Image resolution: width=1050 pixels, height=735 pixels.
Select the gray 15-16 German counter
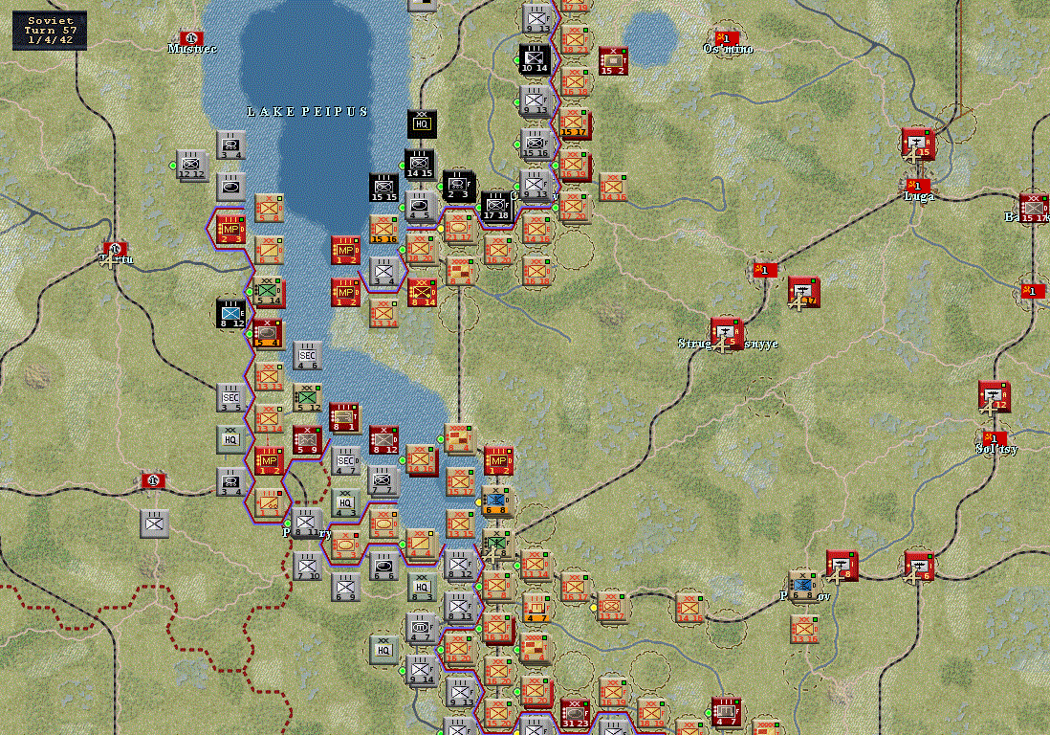[535, 144]
